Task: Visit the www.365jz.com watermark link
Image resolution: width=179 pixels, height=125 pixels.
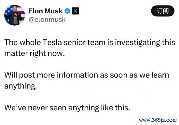Action: (x=158, y=120)
